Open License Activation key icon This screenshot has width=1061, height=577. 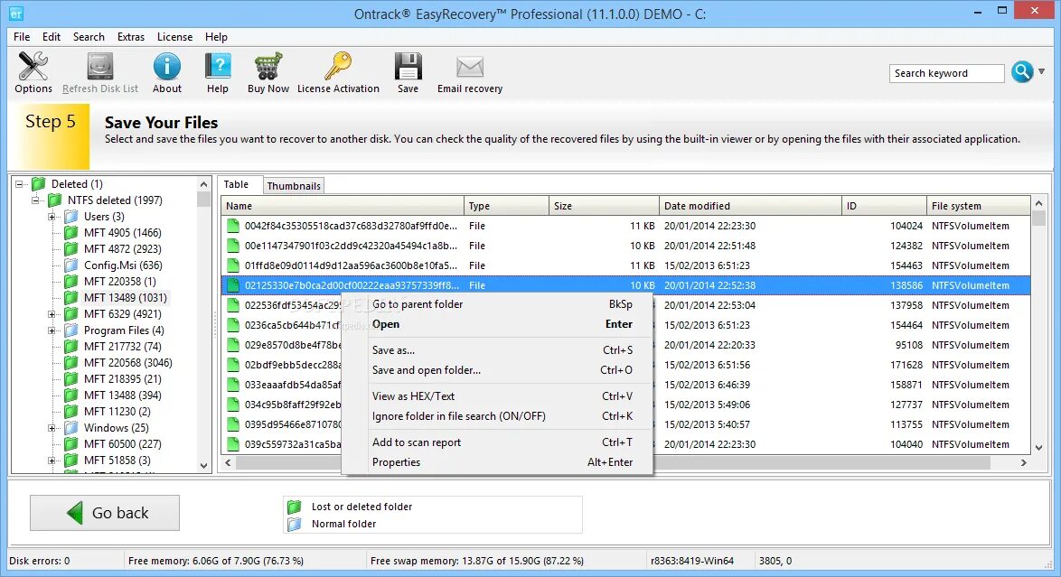coord(338,67)
